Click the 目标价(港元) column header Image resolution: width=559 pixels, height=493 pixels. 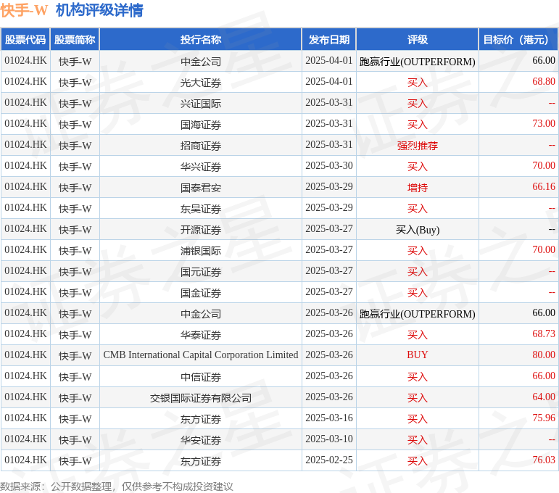[518, 40]
